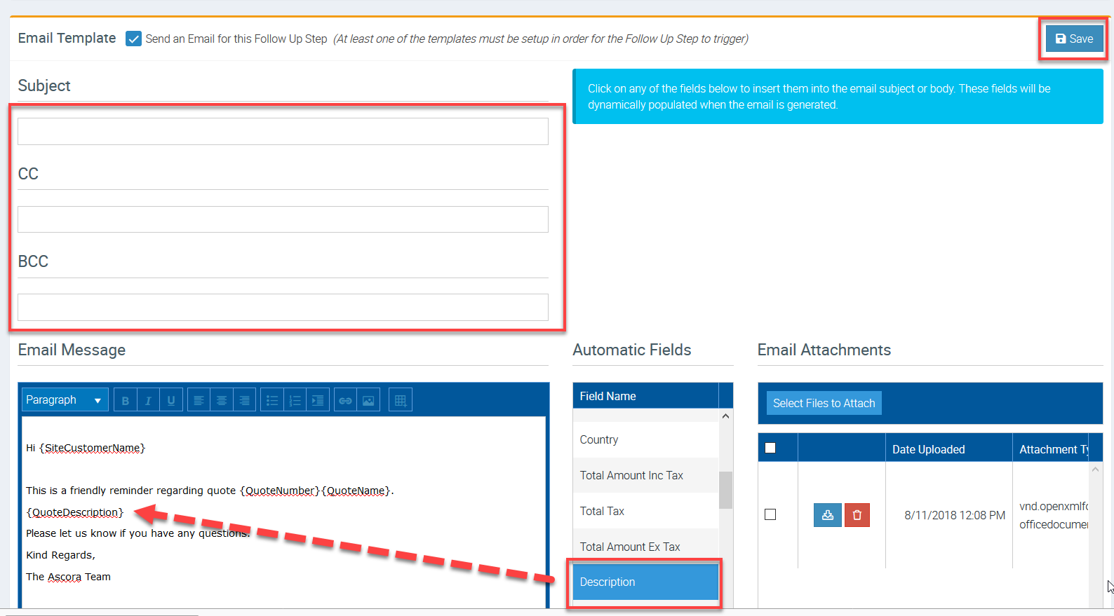The height and width of the screenshot is (616, 1114).
Task: Apply italic formatting in message toolbar
Action: point(148,400)
